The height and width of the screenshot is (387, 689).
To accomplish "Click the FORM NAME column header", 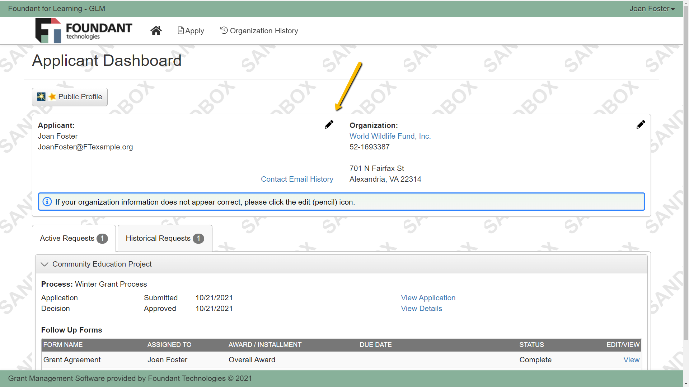I will click(x=63, y=345).
